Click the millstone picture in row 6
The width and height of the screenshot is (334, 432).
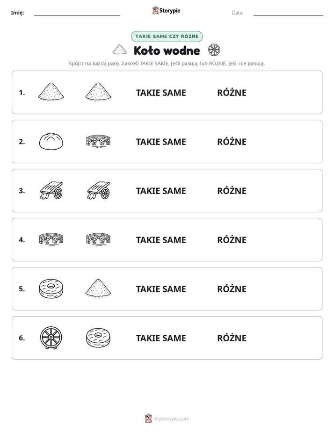pos(98,338)
